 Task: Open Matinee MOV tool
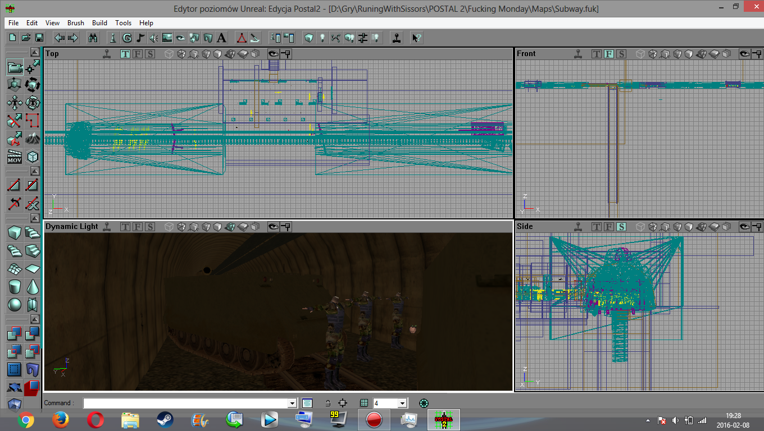(15, 157)
